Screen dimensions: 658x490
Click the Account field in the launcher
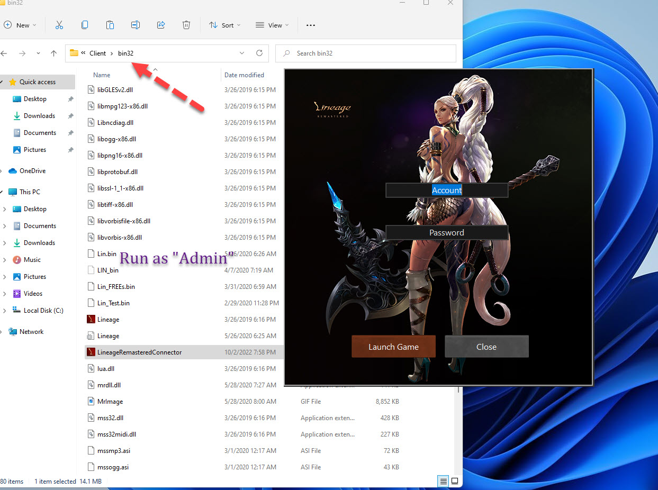[447, 190]
